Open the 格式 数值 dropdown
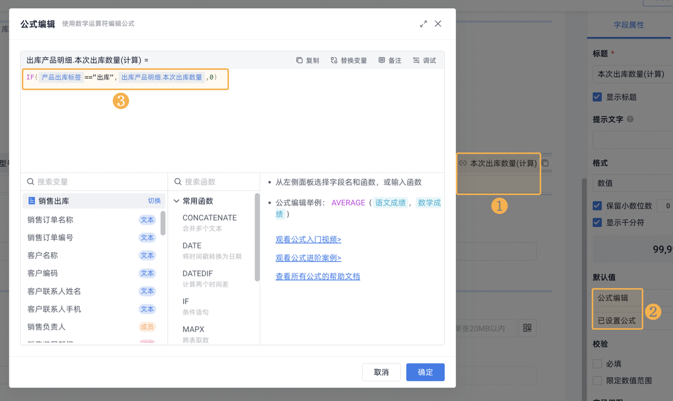673x401 pixels. (x=632, y=183)
